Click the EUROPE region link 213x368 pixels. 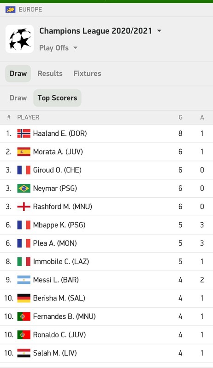click(x=30, y=10)
